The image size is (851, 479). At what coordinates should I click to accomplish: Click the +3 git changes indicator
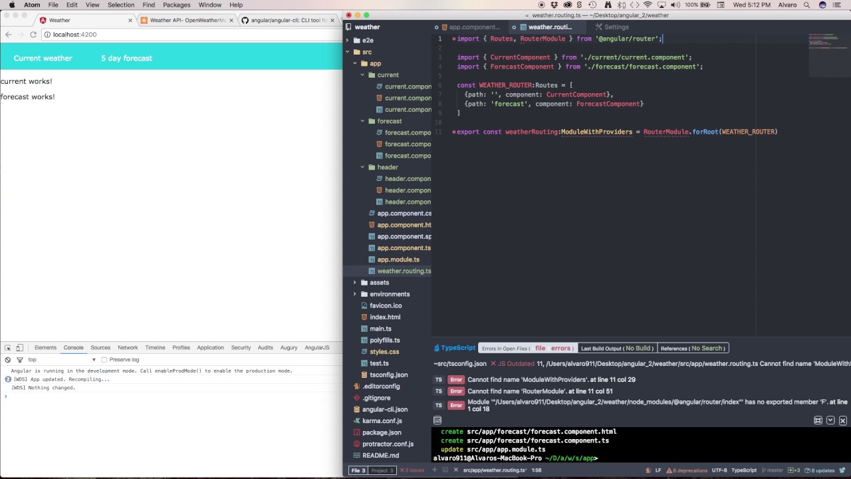(x=794, y=470)
